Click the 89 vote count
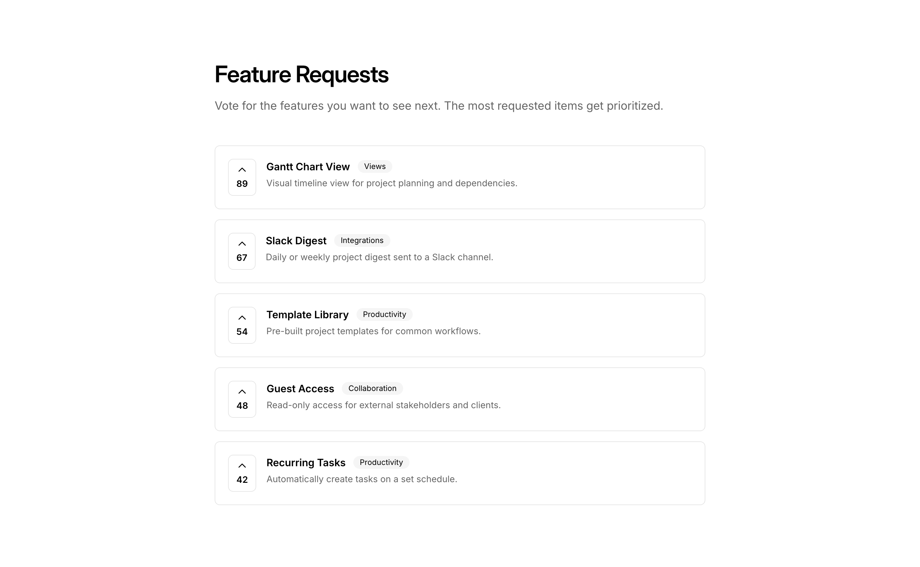The image size is (920, 567). [x=242, y=184]
